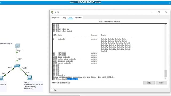Click the 'vlan 20' note label
The width and height of the screenshot is (171, 96).
tap(26, 83)
